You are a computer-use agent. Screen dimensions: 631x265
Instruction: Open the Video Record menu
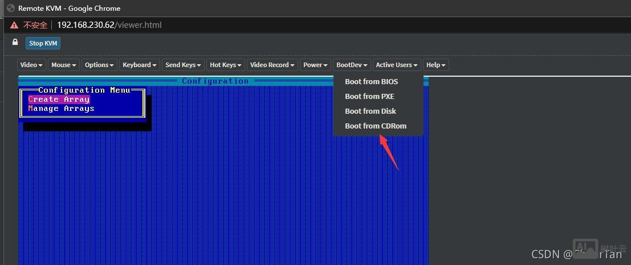click(x=272, y=65)
